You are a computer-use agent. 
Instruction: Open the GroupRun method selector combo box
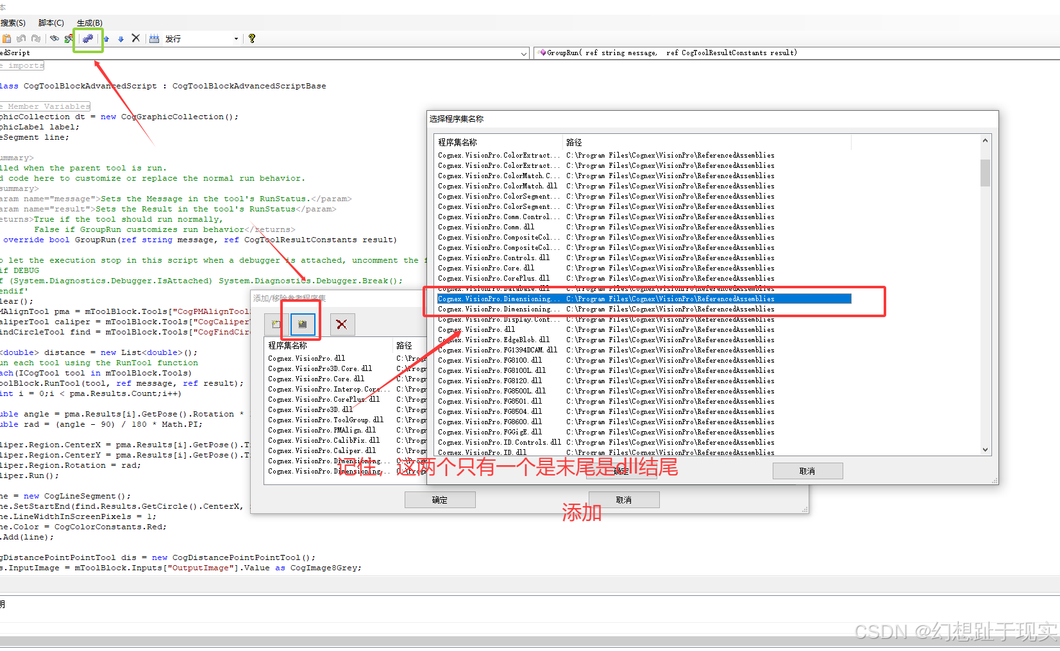(796, 53)
